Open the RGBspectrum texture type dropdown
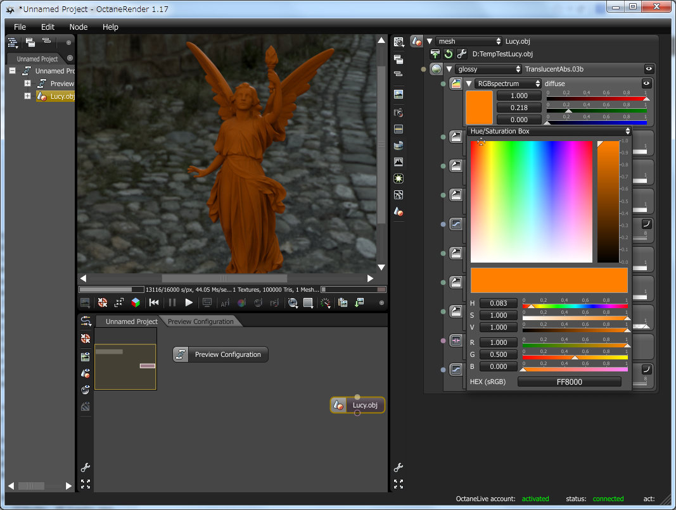 [x=507, y=84]
